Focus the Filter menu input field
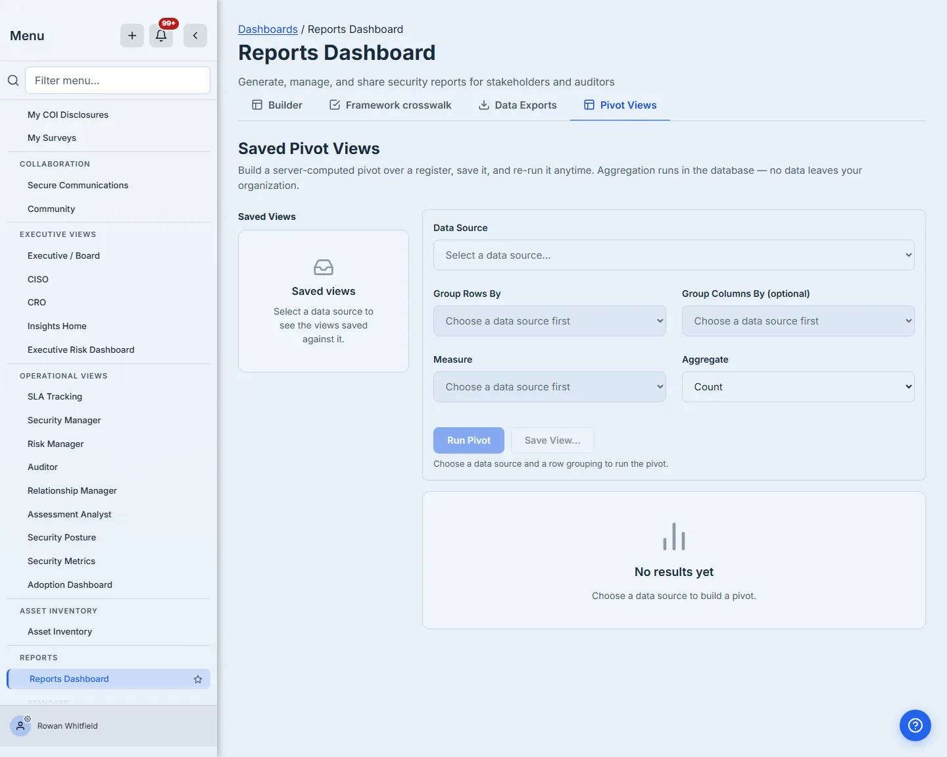Viewport: 947px width, 757px height. (x=118, y=80)
